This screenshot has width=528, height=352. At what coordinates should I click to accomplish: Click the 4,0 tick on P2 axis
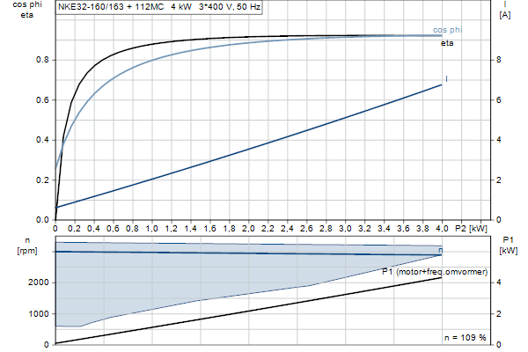(x=442, y=229)
